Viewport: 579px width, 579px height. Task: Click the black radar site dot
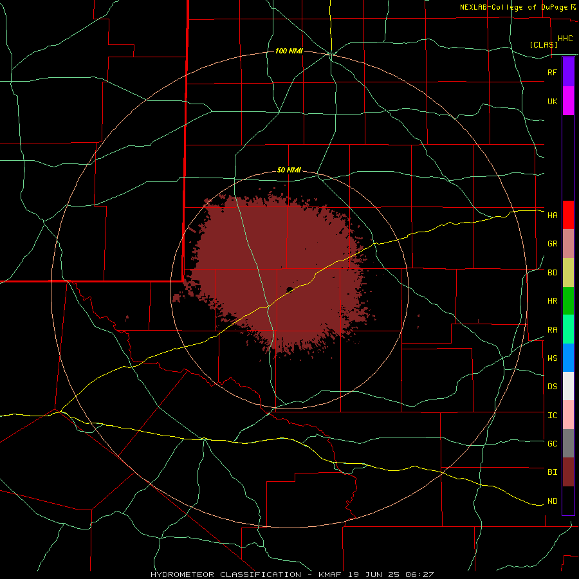[x=289, y=289]
